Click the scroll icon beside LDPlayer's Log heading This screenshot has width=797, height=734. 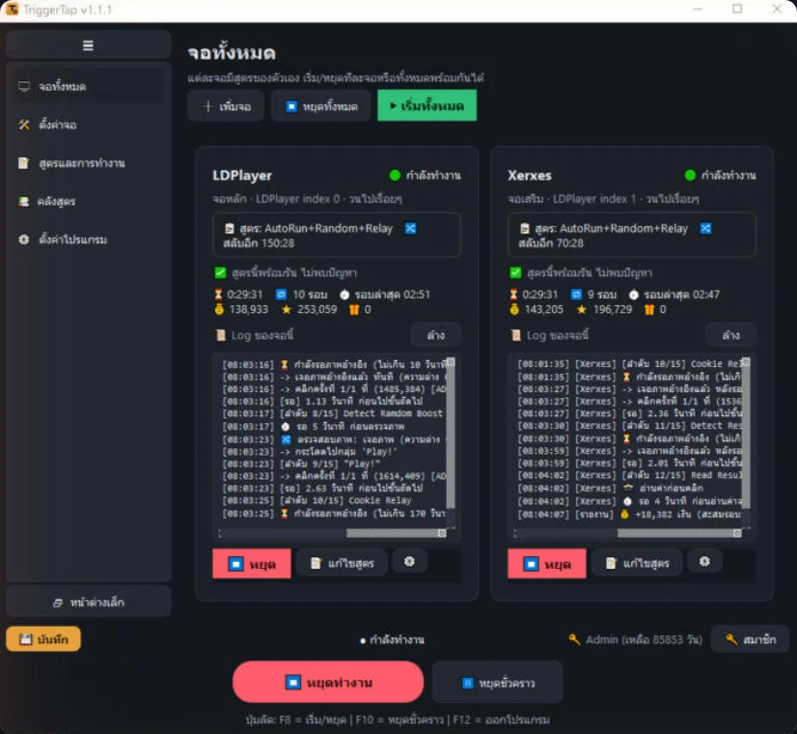[221, 335]
